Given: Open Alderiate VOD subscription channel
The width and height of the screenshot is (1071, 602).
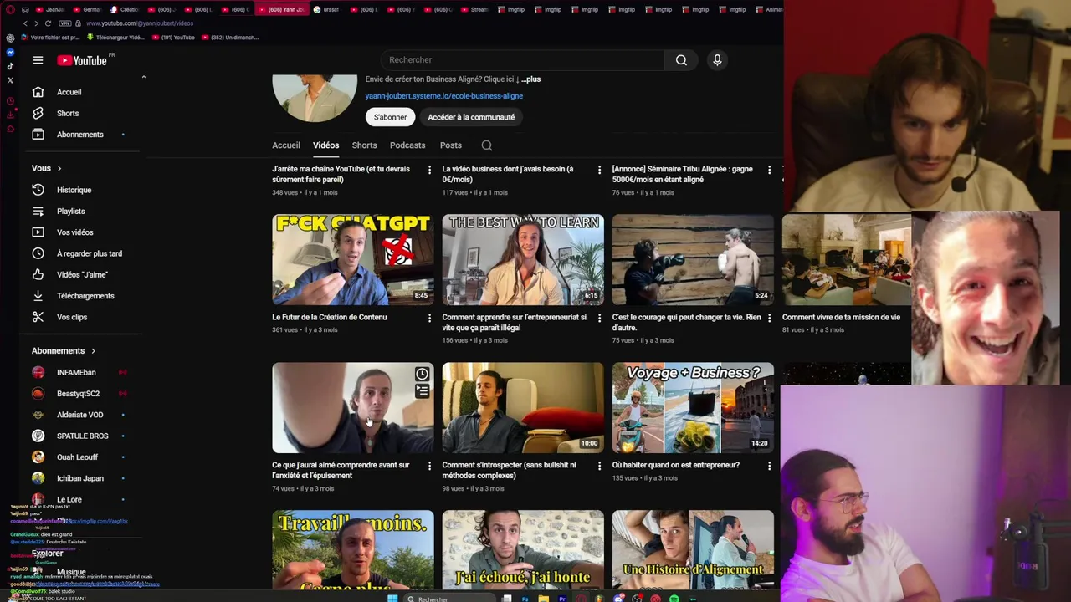Looking at the screenshot, I should click(80, 414).
